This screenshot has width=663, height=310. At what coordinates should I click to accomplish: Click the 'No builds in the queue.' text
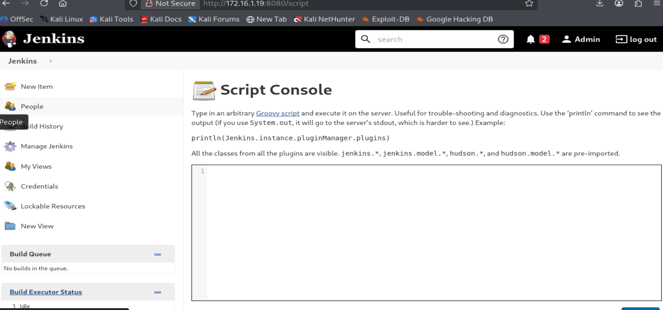pyautogui.click(x=36, y=268)
